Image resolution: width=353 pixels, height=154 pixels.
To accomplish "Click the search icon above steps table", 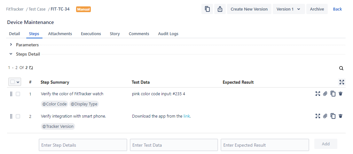I will (x=341, y=68).
